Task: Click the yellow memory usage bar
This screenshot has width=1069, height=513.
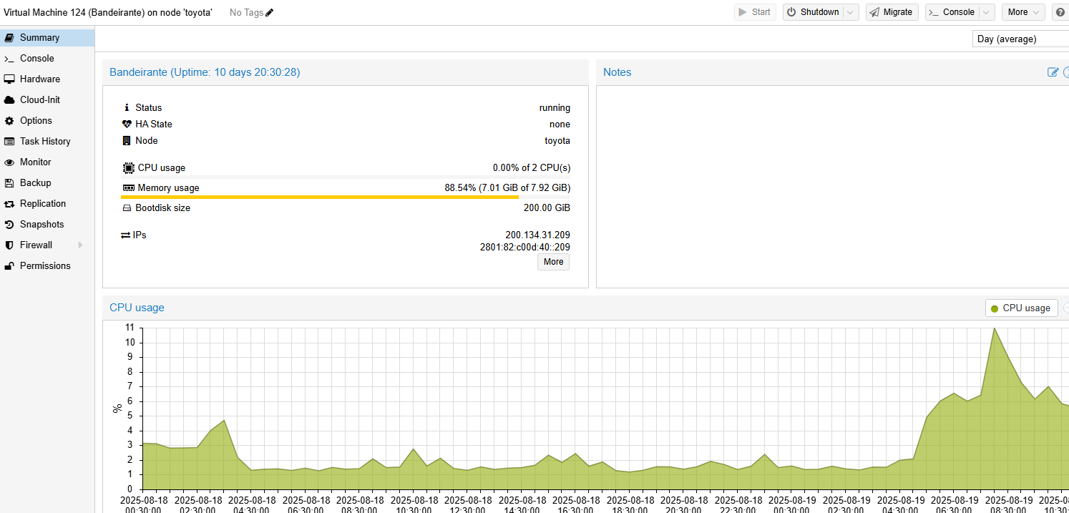Action: [x=319, y=197]
